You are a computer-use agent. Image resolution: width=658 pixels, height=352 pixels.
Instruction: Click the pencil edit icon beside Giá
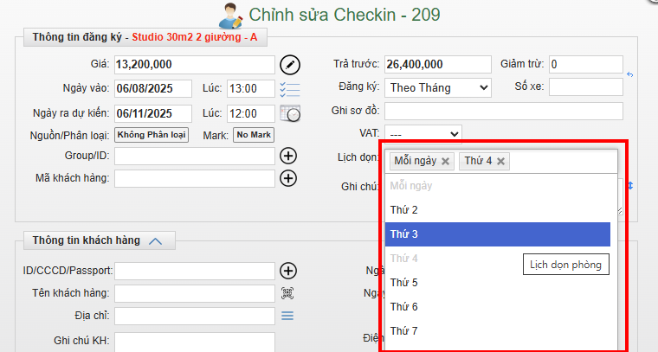(289, 65)
